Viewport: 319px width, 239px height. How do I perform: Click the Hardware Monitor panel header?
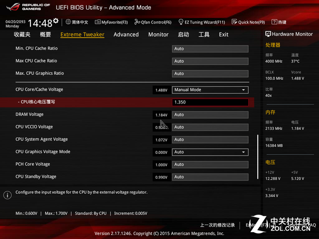(289, 34)
